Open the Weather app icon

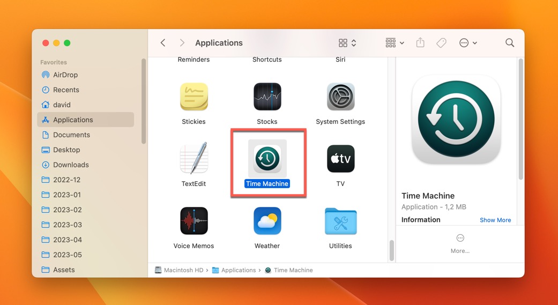267,221
